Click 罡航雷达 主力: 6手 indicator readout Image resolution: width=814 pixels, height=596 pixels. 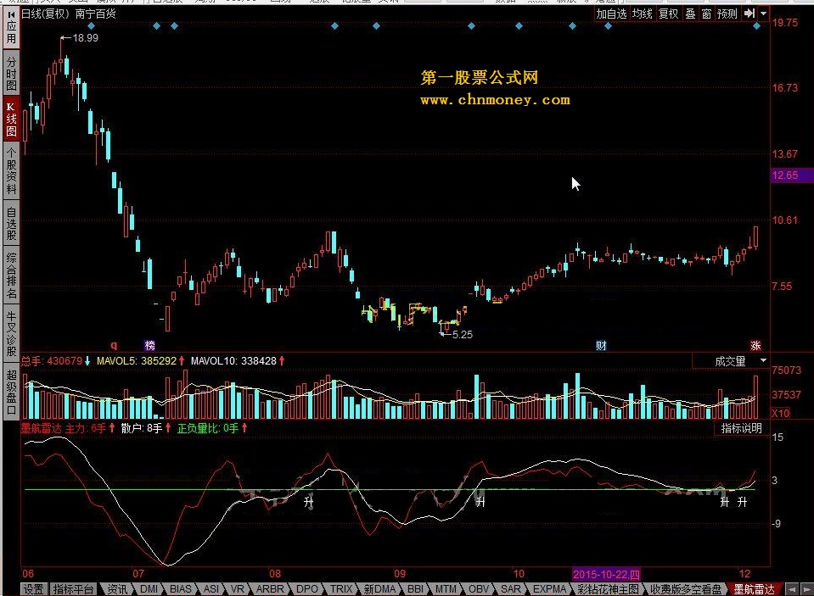(x=64, y=428)
